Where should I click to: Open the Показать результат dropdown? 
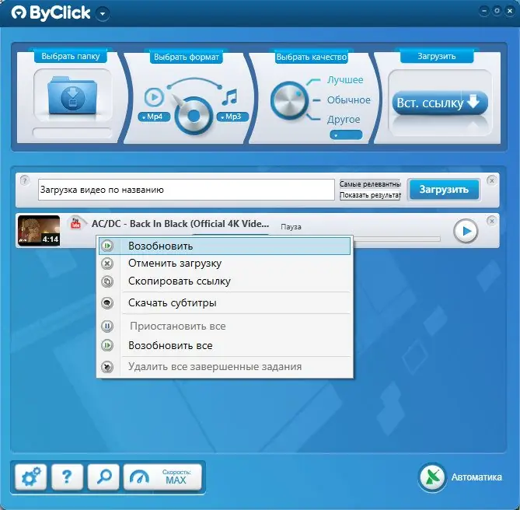(x=370, y=195)
